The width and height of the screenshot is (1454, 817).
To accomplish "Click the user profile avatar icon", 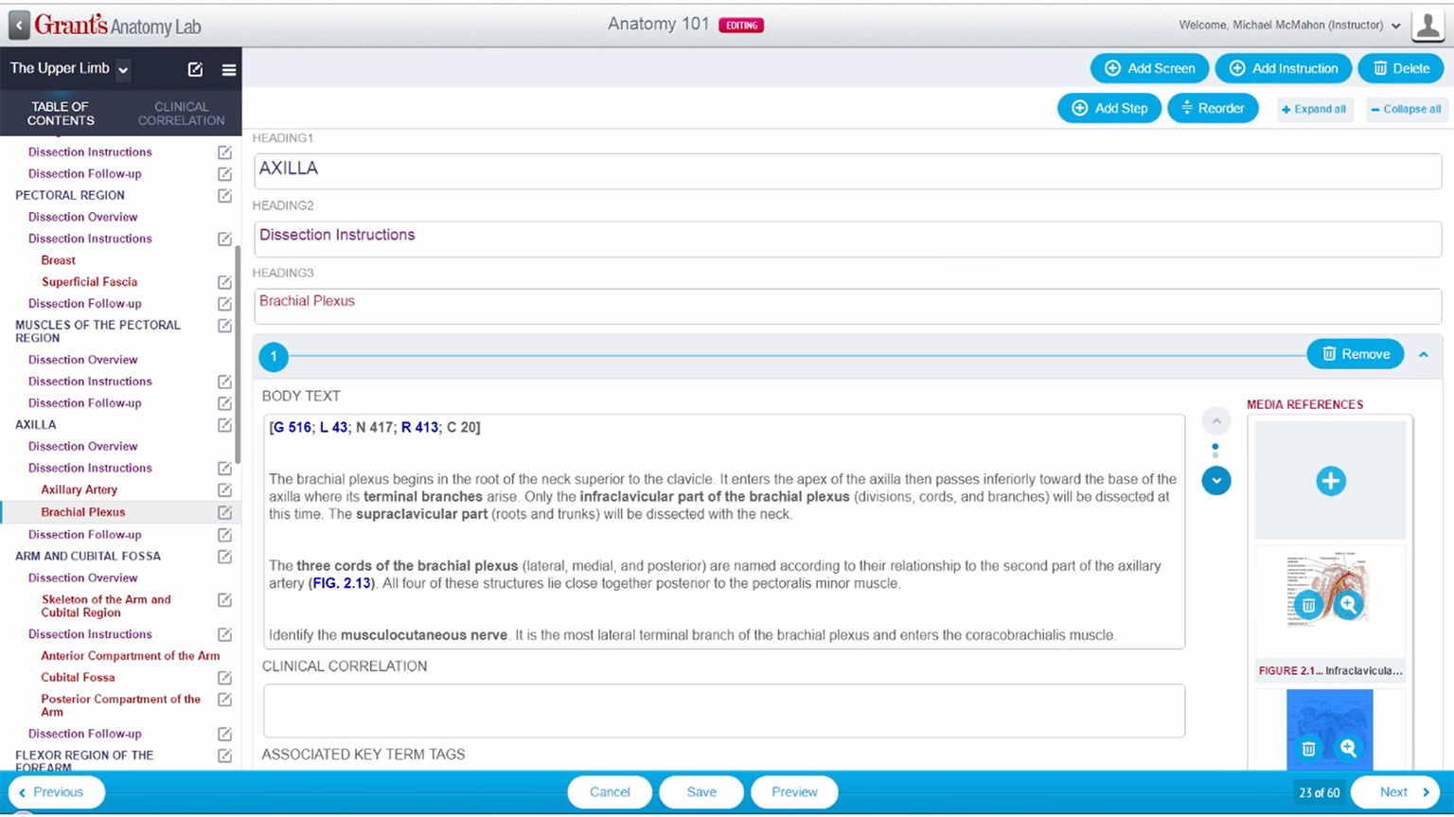I will pyautogui.click(x=1427, y=26).
